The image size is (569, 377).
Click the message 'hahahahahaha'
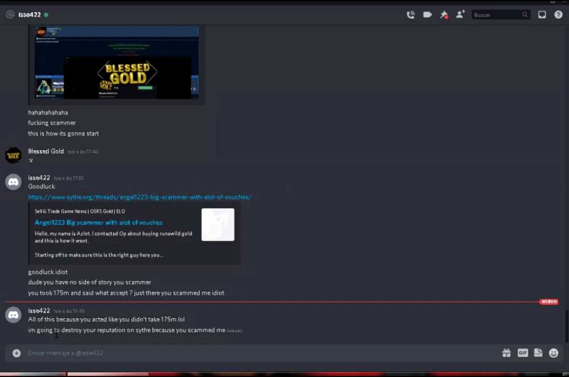click(48, 113)
